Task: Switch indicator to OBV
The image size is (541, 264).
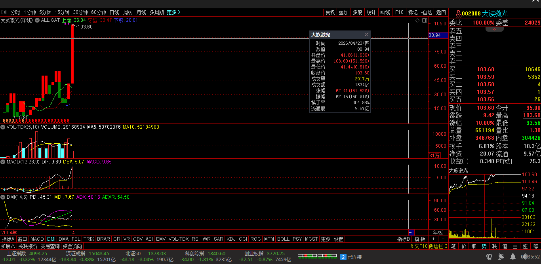Action: point(138,239)
